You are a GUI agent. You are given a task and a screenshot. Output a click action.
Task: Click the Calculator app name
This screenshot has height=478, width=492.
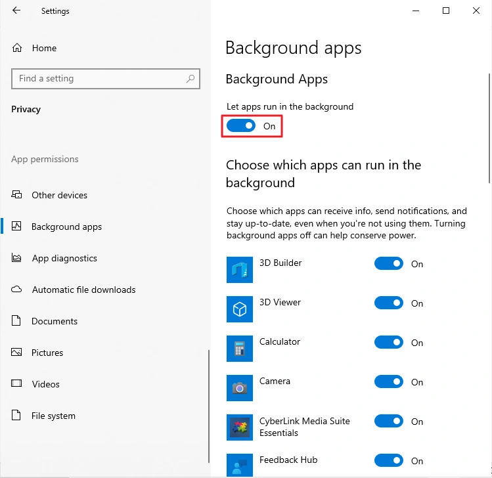(280, 341)
